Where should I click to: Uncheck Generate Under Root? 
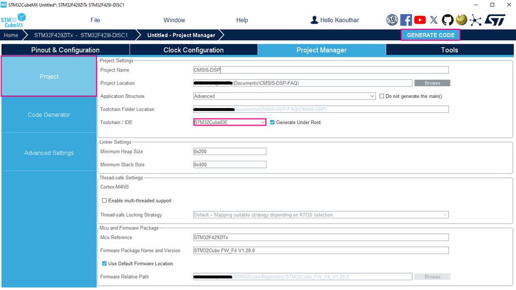click(272, 123)
